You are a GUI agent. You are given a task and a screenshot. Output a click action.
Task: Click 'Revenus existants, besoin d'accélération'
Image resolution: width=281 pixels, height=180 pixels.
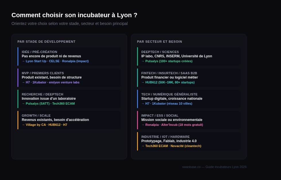pos(55,120)
